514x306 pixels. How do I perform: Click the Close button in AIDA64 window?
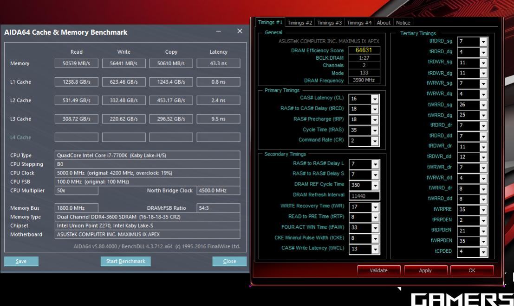[x=229, y=261]
